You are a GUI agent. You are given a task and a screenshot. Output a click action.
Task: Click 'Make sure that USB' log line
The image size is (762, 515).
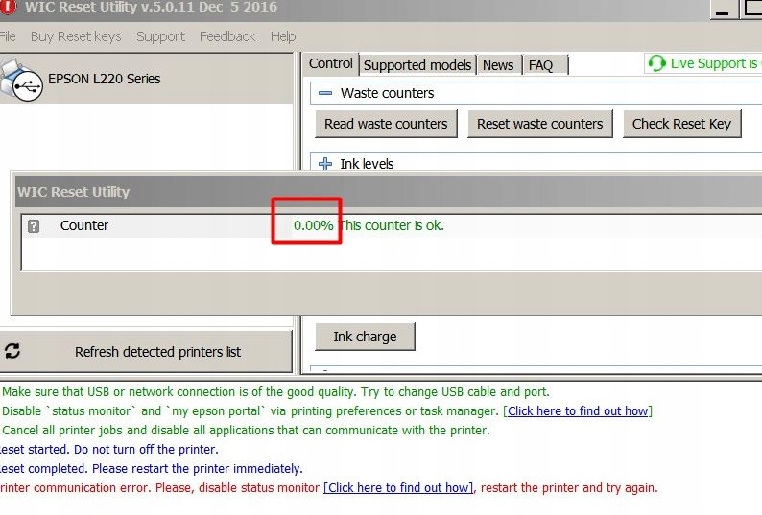[x=275, y=392]
